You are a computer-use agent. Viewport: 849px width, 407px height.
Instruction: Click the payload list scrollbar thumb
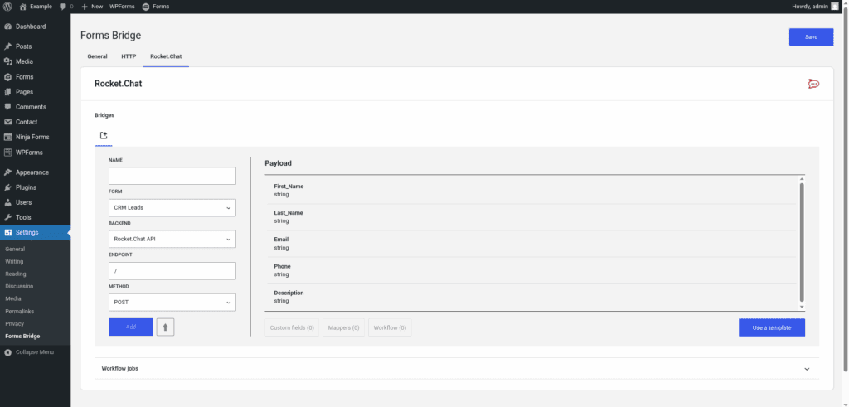[802, 243]
